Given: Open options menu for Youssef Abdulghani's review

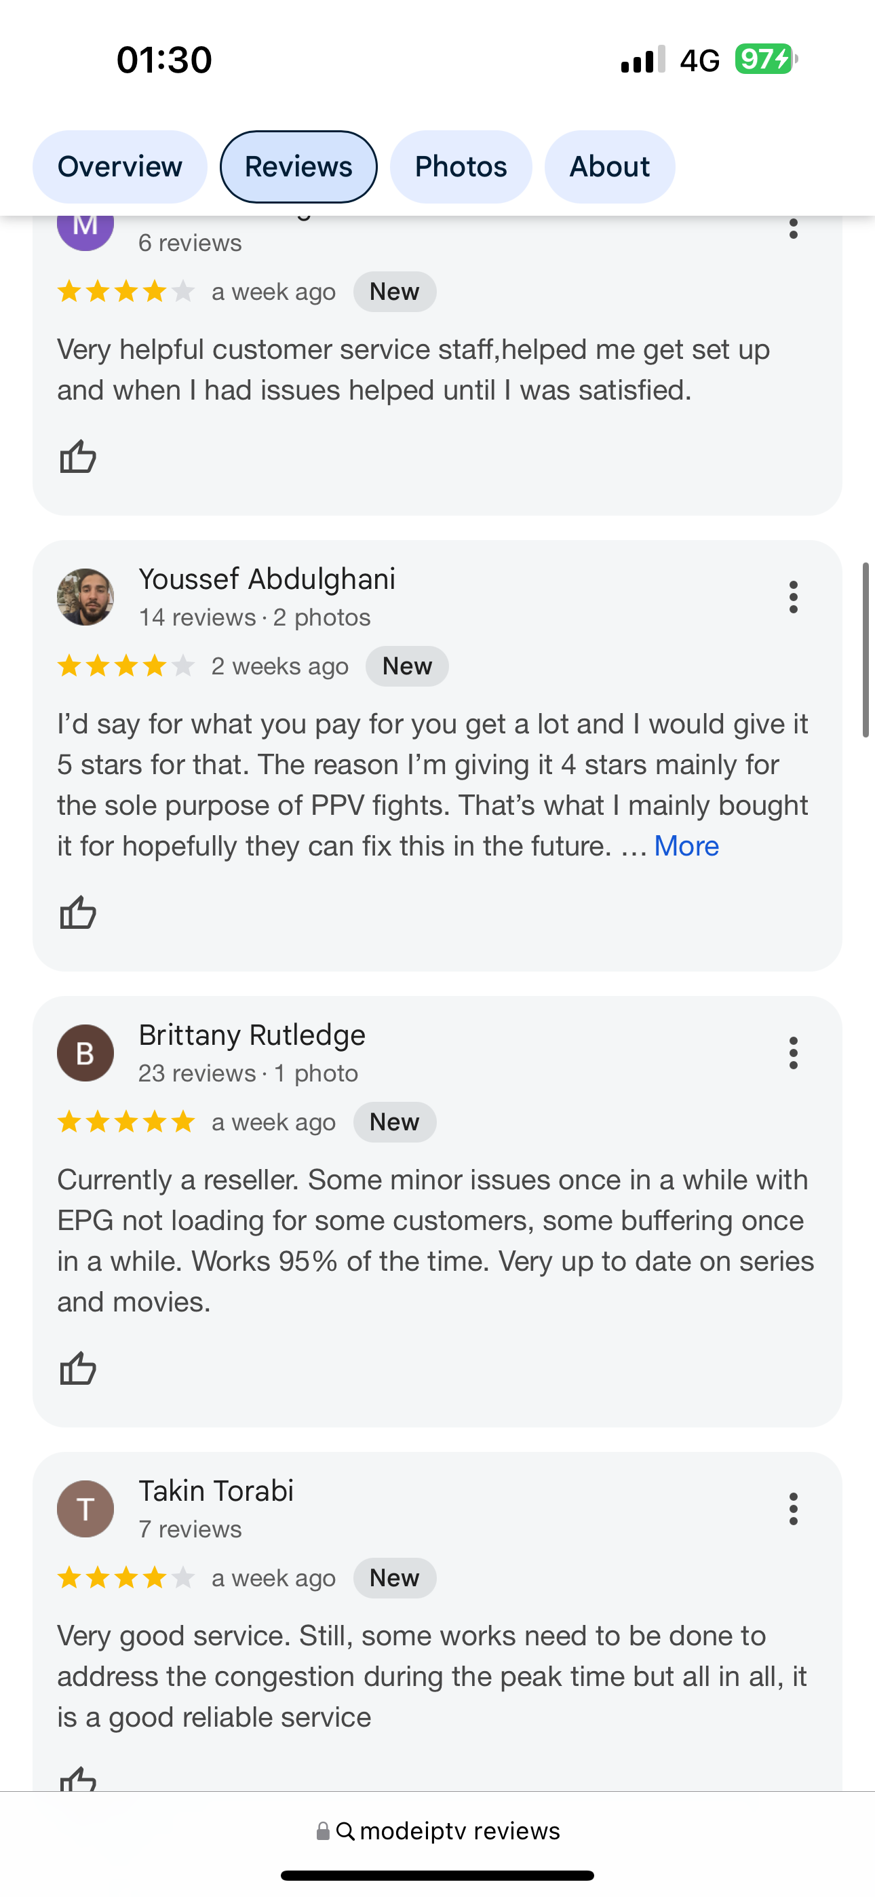Looking at the screenshot, I should [x=793, y=597].
